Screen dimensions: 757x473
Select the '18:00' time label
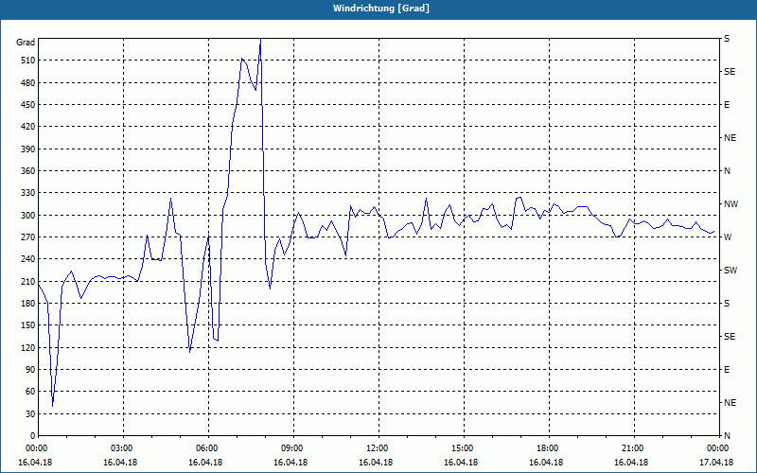click(x=548, y=448)
